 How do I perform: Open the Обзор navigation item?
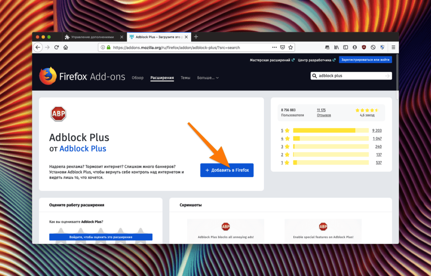tap(138, 78)
